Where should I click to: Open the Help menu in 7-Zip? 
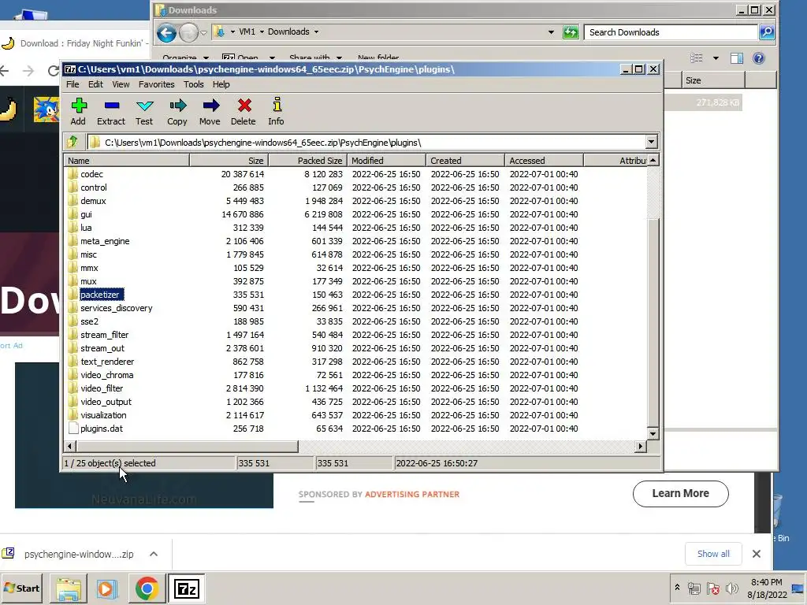pyautogui.click(x=221, y=84)
